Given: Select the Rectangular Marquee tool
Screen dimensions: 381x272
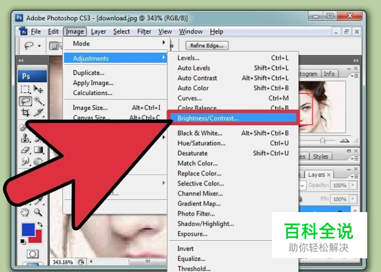Looking at the screenshot, I should [25, 90].
